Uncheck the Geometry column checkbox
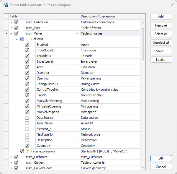This screenshot has height=174, width=177. pyautogui.click(x=27, y=146)
